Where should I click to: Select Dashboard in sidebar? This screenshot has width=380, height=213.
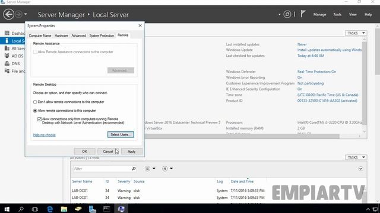coord(14,33)
